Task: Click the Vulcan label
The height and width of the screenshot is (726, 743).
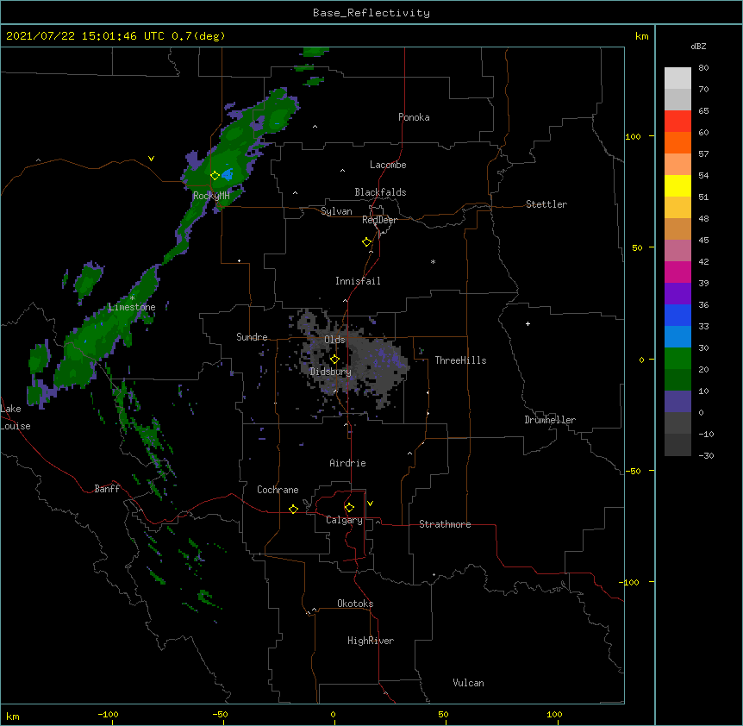Action: pos(468,683)
